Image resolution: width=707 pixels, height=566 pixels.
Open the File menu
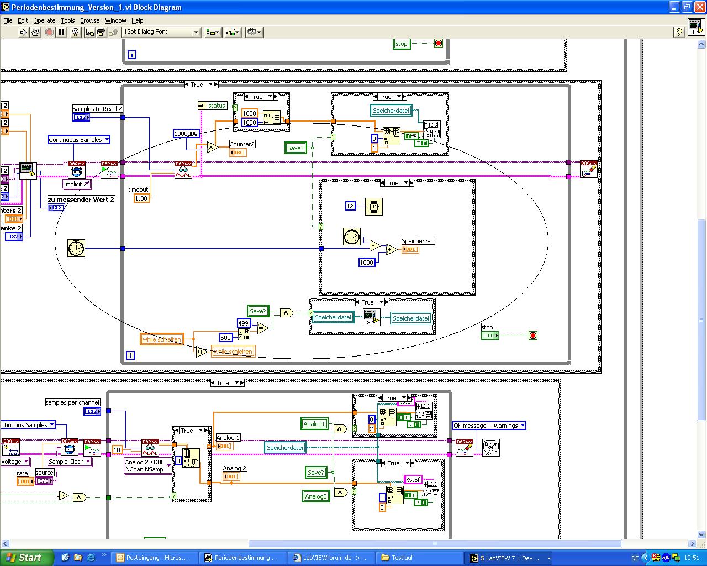[x=8, y=20]
